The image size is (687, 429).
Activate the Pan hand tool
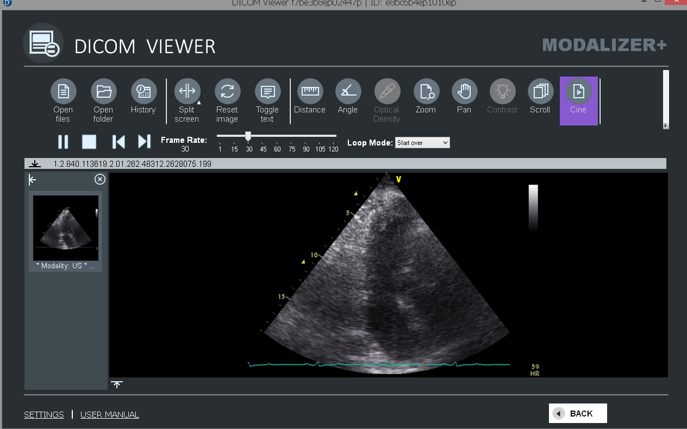click(464, 92)
